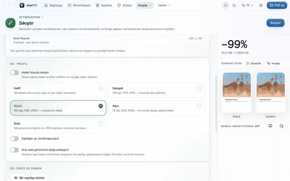Screen dimensions: 290x181
Task: Click the translate icon beside TR
Action: (x=243, y=5)
